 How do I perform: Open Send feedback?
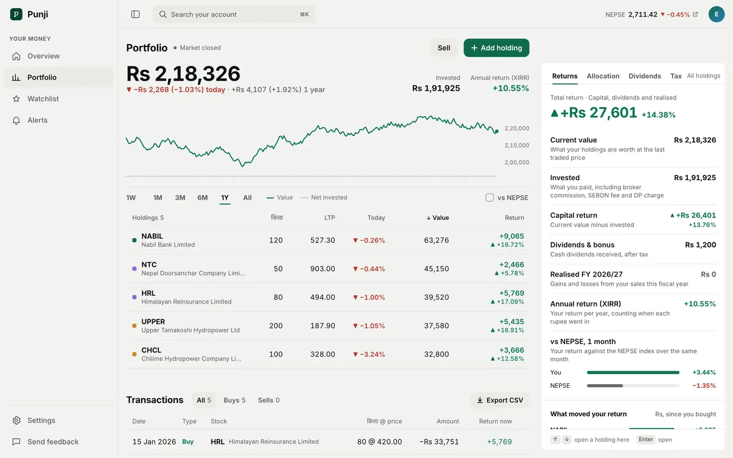click(59, 442)
